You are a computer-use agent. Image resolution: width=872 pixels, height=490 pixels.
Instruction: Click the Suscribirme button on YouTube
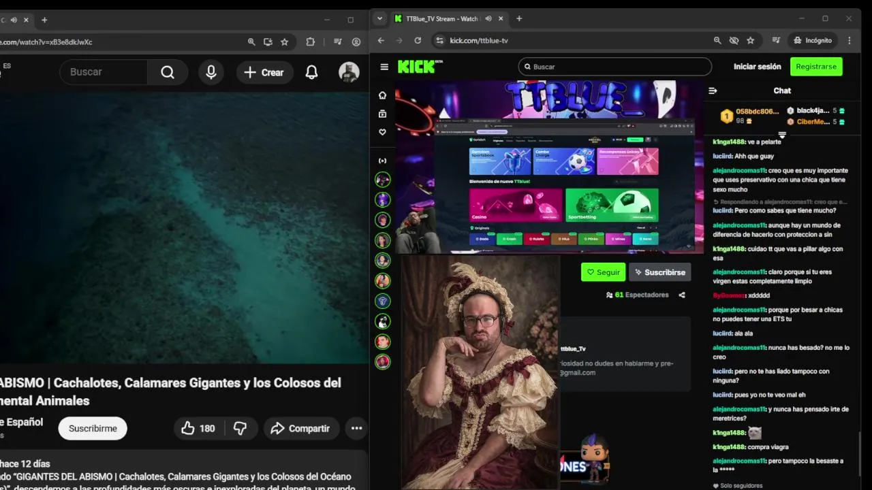click(x=93, y=428)
